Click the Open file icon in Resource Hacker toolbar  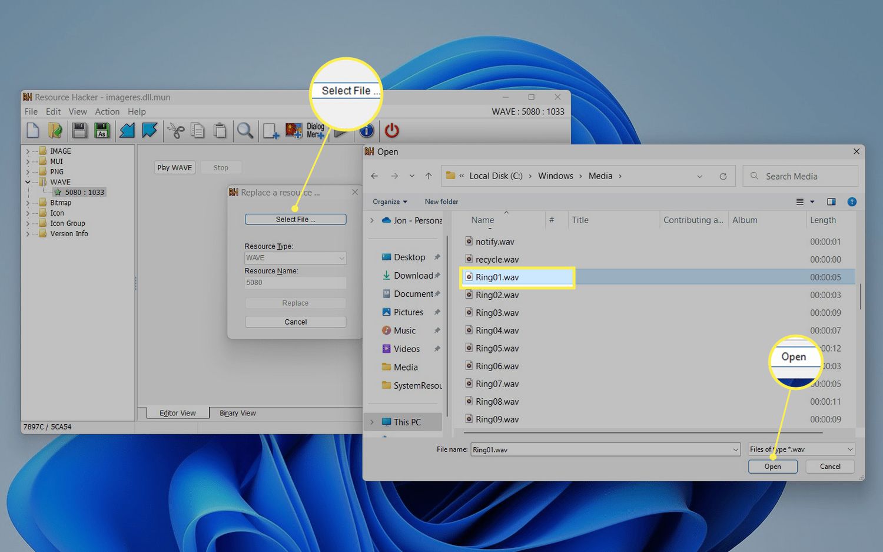(x=55, y=130)
